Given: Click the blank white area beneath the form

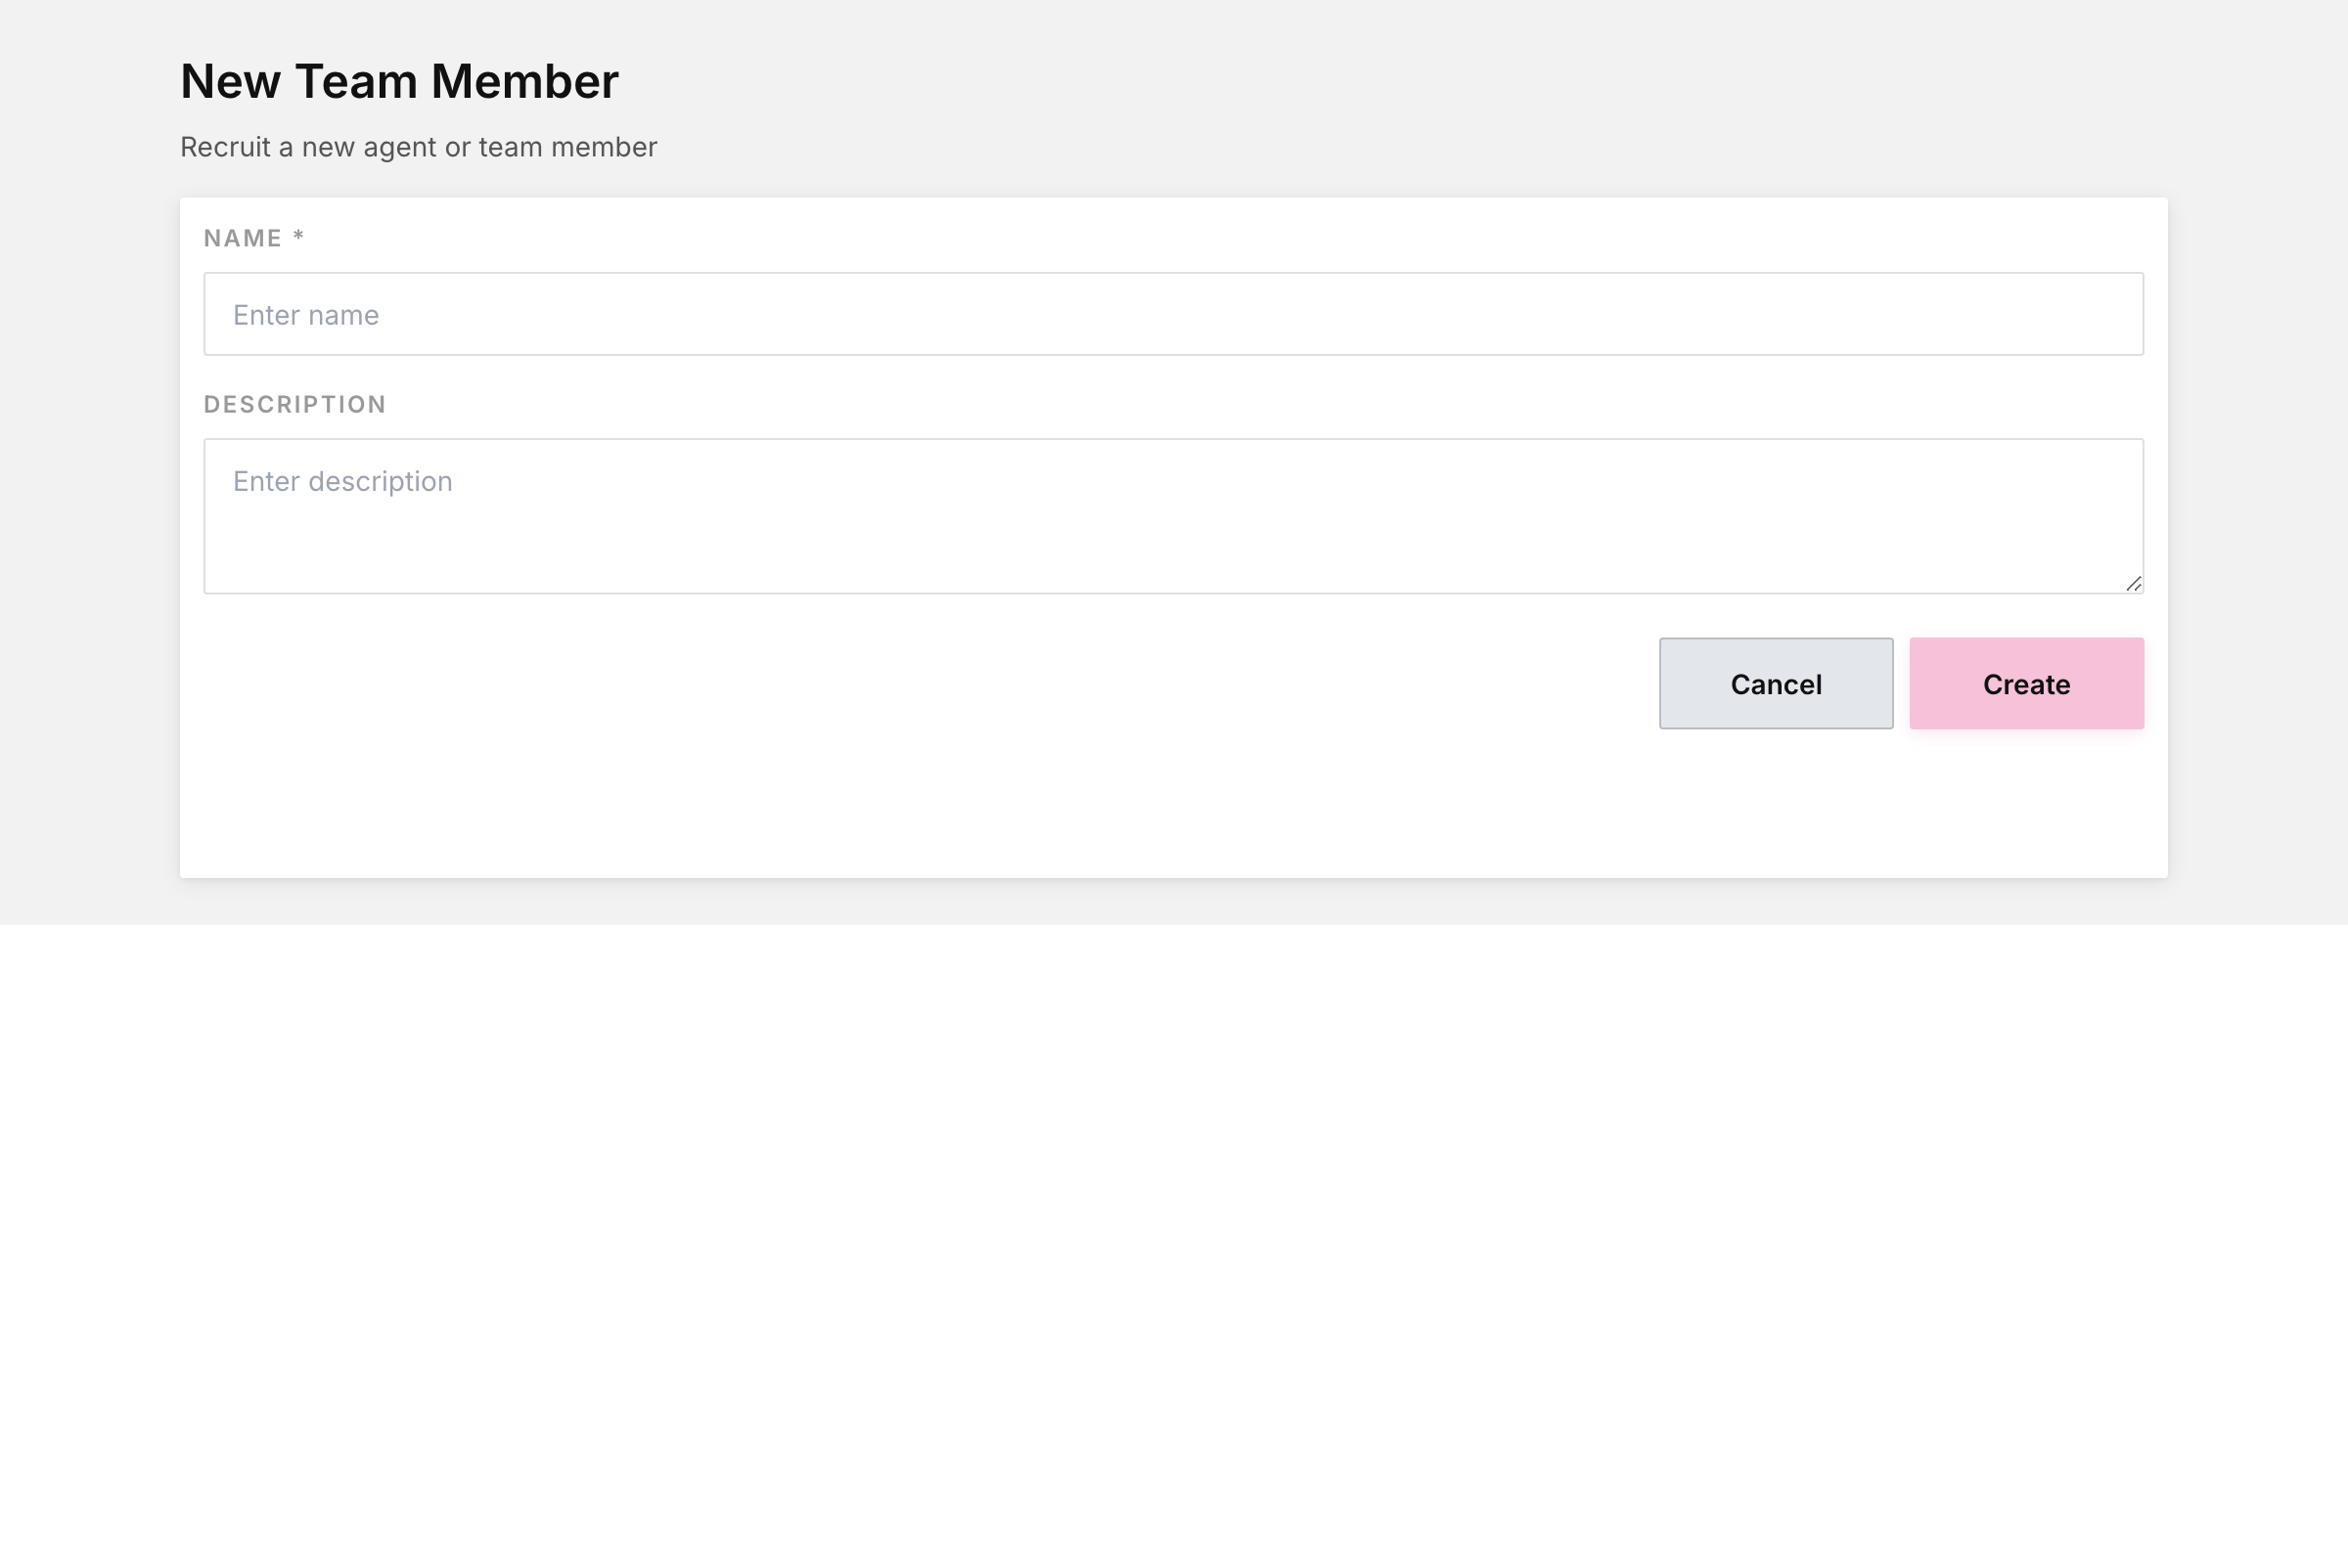Looking at the screenshot, I should 1173,1232.
